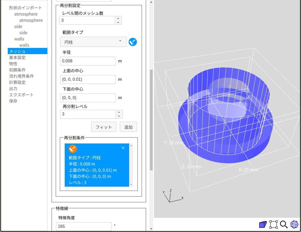
Task: Select the solid cube view icon
Action: 263,224
